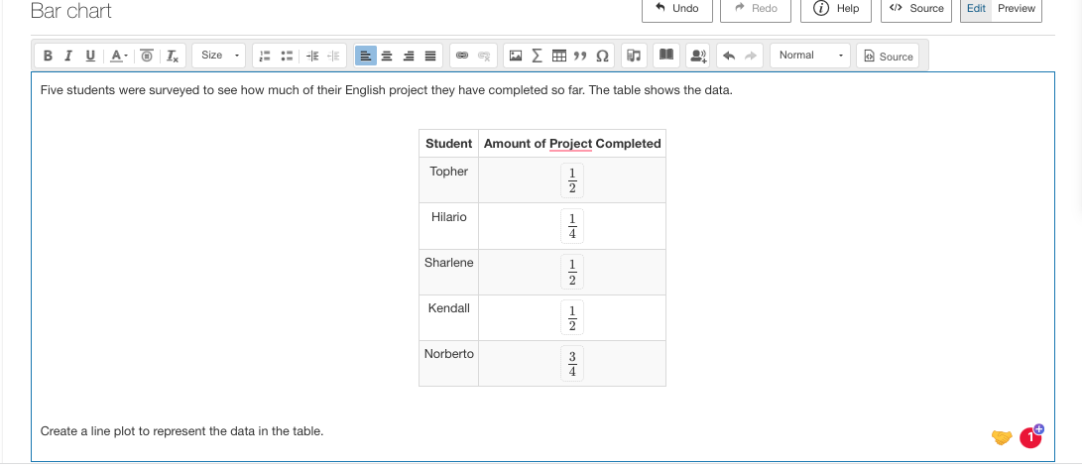Screen dimensions: 1082x469
Task: Center align the text
Action: pos(387,56)
